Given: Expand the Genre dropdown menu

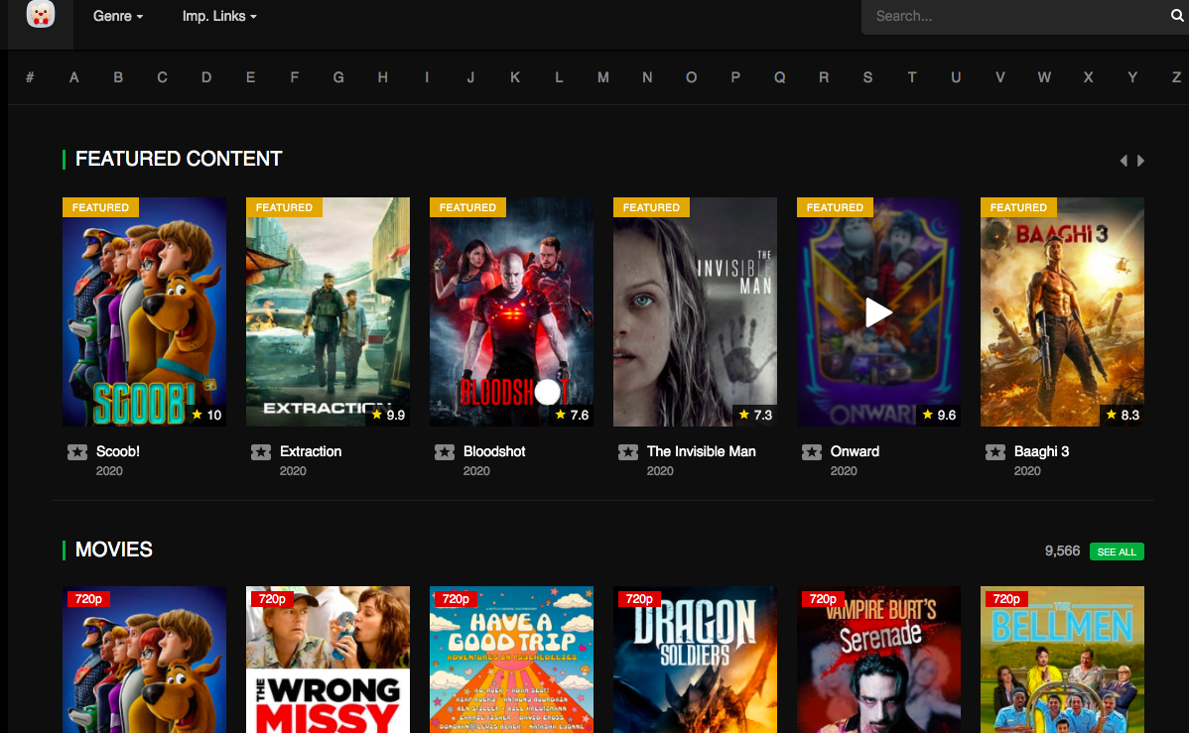Looking at the screenshot, I should coord(118,17).
